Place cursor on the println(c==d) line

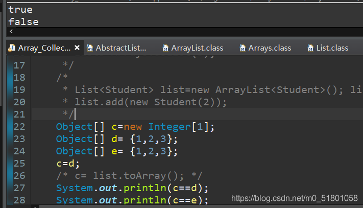click(132, 188)
